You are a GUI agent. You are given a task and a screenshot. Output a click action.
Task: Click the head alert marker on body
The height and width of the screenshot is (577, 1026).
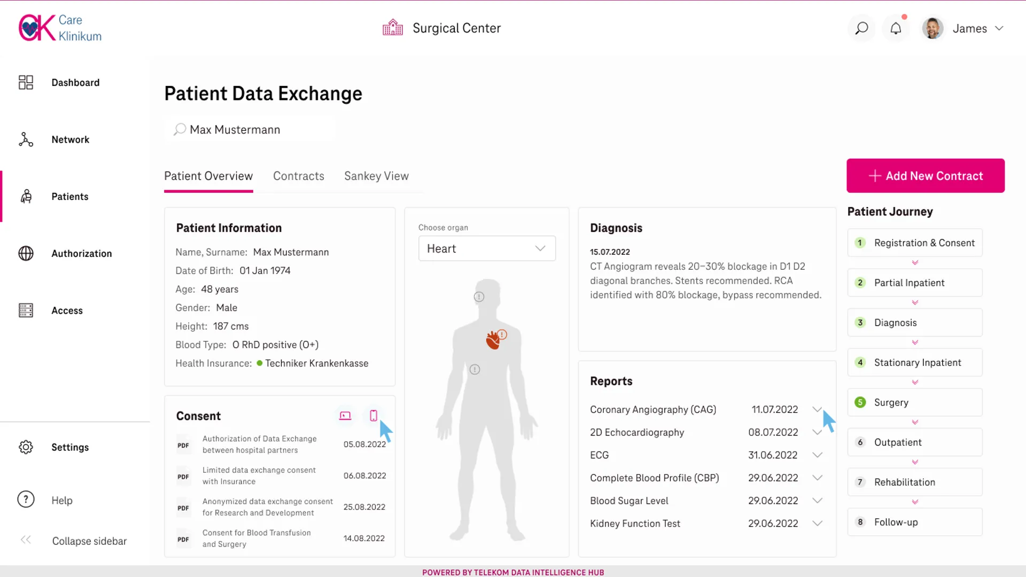[x=479, y=297]
